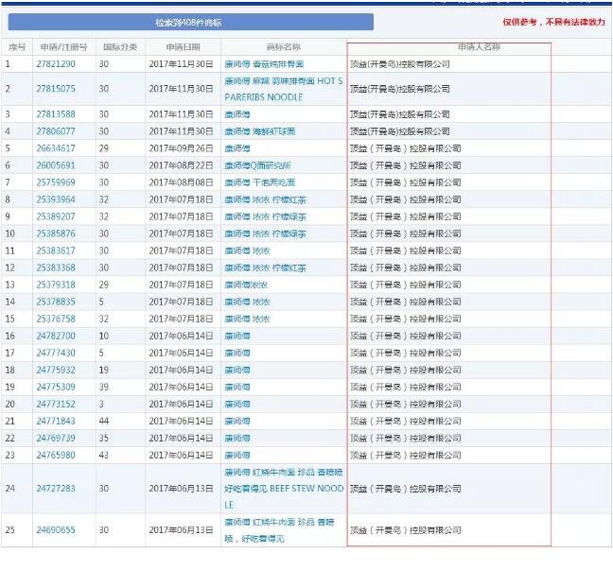This screenshot has width=613, height=570.
Task: Open trademark name link in row 12
Action: tap(265, 268)
